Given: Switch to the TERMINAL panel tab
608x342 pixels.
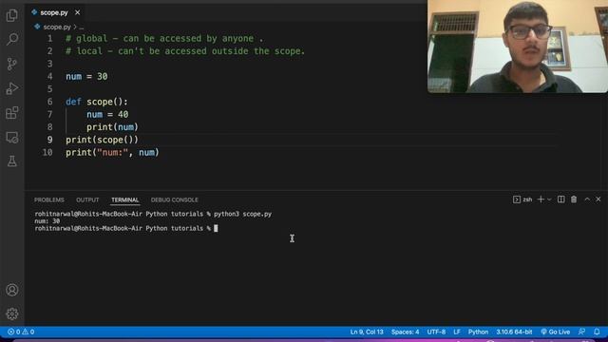Looking at the screenshot, I should pos(124,199).
